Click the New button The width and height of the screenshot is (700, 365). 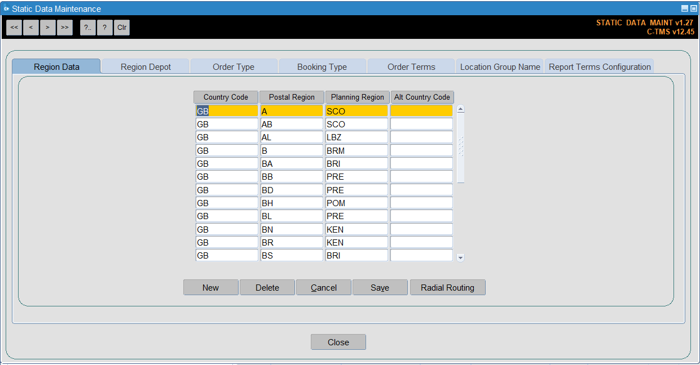click(x=210, y=287)
